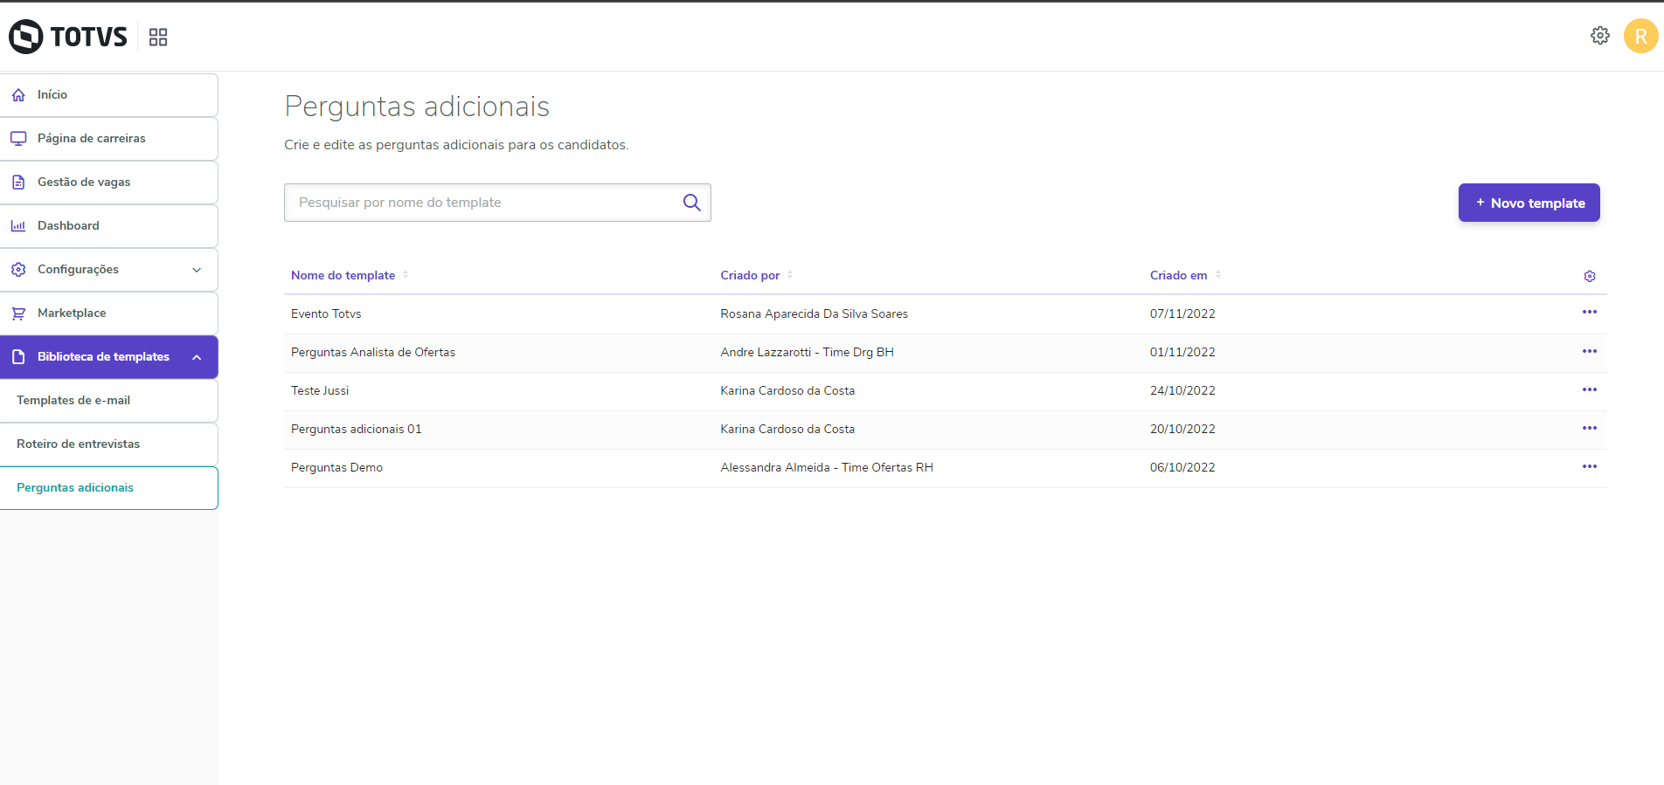Select Teste Jussi template name

click(320, 390)
